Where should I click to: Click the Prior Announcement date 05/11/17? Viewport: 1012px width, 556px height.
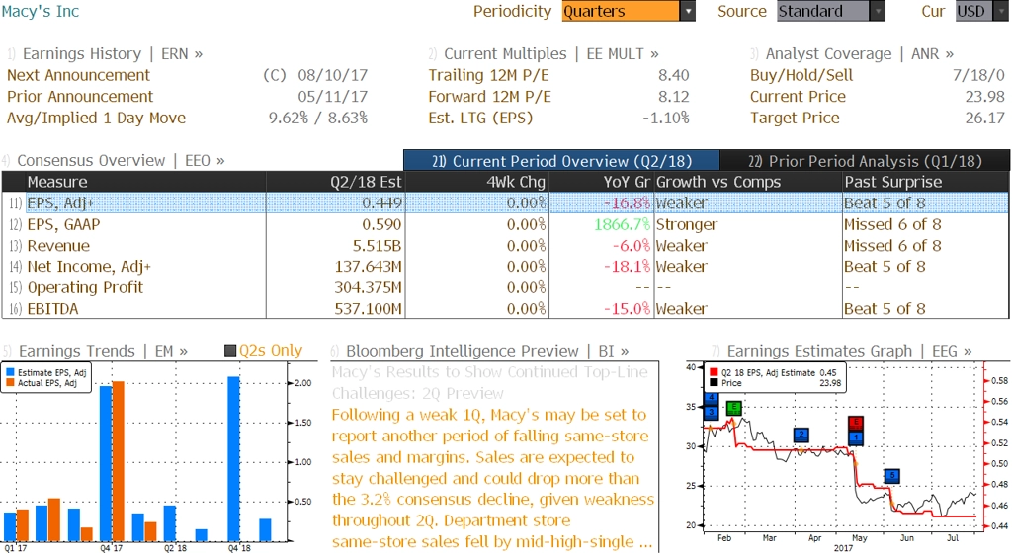click(332, 97)
